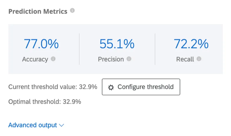Expand the chevron beside Advanced output
The image size is (231, 136).
click(x=61, y=125)
